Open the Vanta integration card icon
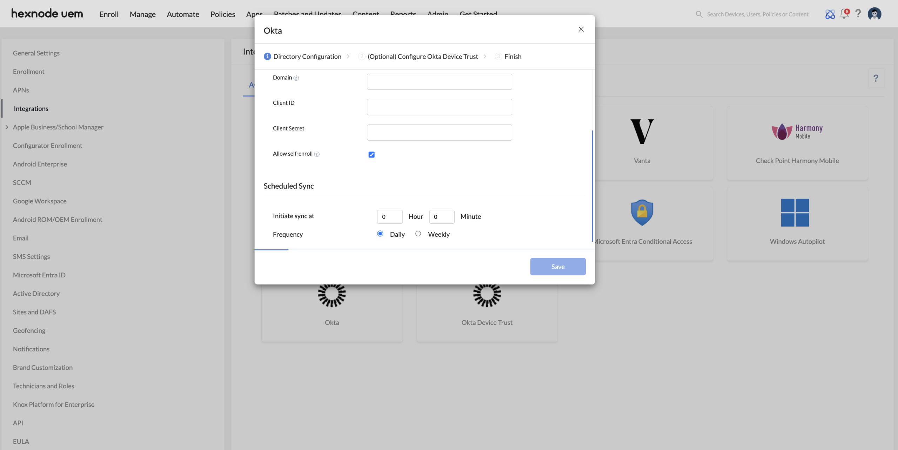 642,132
